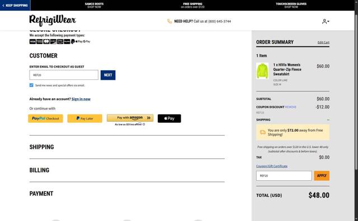358x221 pixels.
Task: Click the Visa card icon
Action: 32,41
